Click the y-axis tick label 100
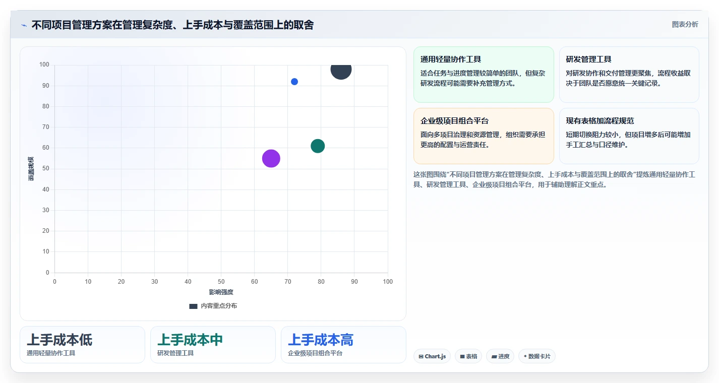 click(x=44, y=65)
